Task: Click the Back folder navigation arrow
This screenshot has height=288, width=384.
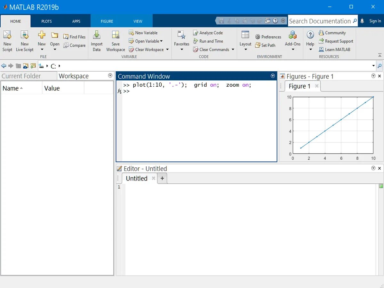Action: pyautogui.click(x=4, y=66)
